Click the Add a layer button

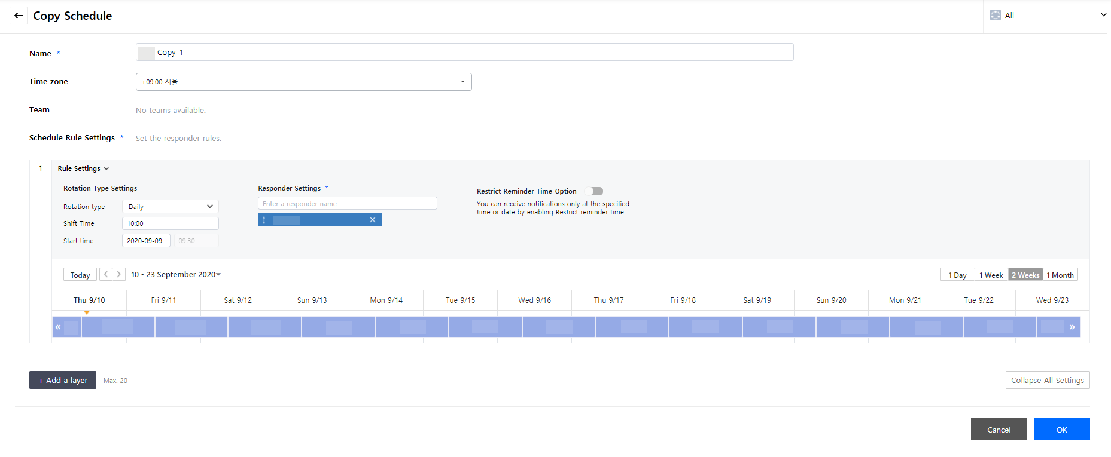click(x=63, y=380)
